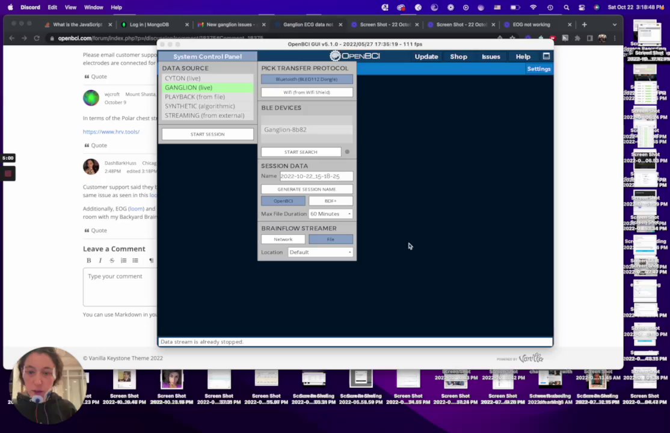
Task: Select OpenBCI file format
Action: 283,201
